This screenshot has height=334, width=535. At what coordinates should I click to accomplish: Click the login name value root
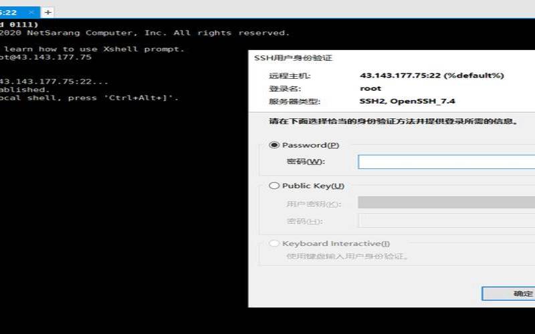tap(370, 88)
